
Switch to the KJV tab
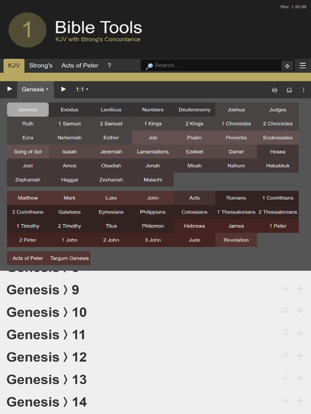click(14, 65)
